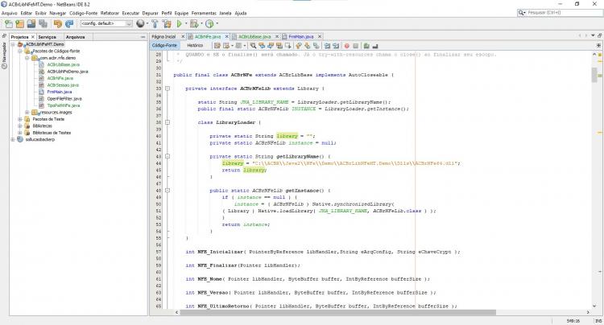Viewport: 604px width, 325px height.
Task: Click the Shift Line Left editor icon
Action: click(x=327, y=45)
